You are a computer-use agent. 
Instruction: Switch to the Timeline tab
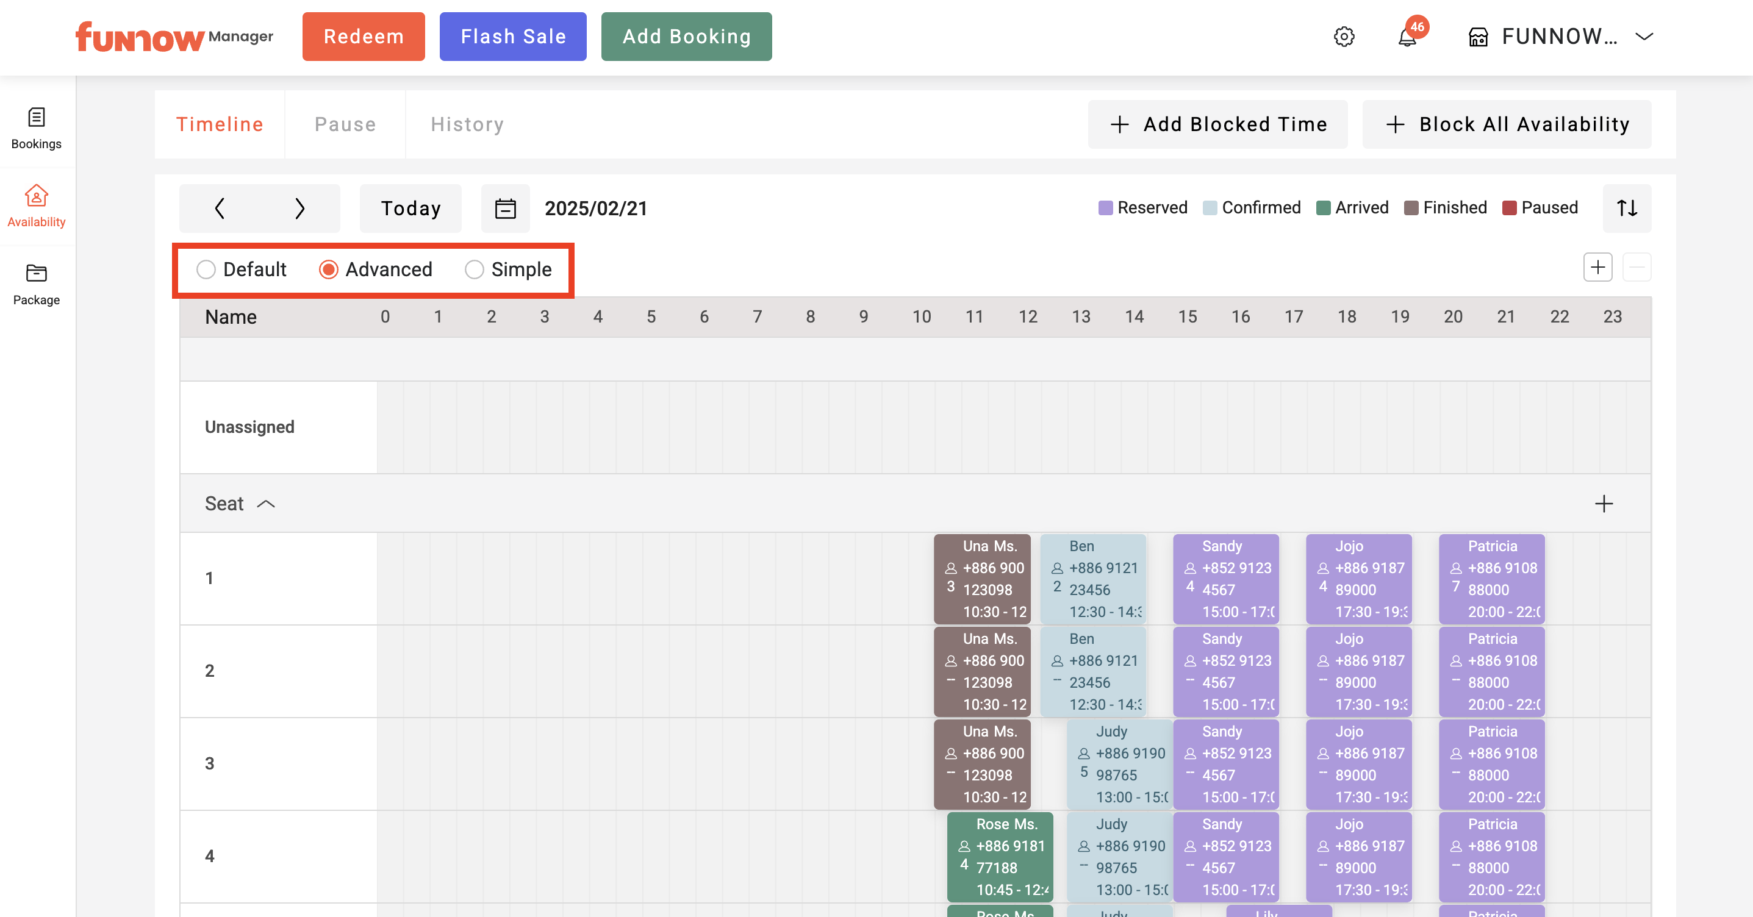(x=220, y=124)
